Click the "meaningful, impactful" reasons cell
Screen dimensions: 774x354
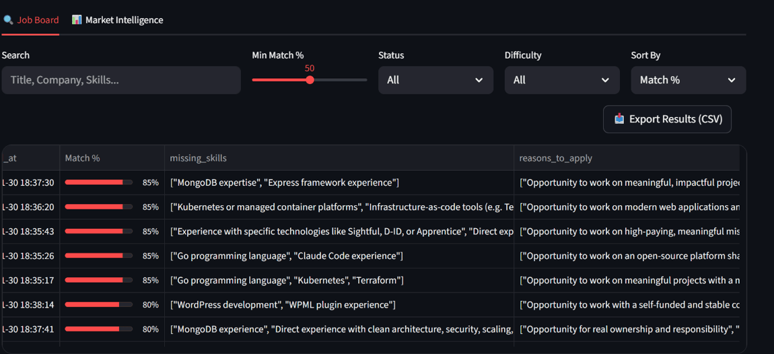coord(627,182)
